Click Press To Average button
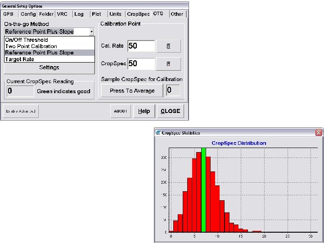Image resolution: width=324 pixels, height=243 pixels. tap(132, 91)
